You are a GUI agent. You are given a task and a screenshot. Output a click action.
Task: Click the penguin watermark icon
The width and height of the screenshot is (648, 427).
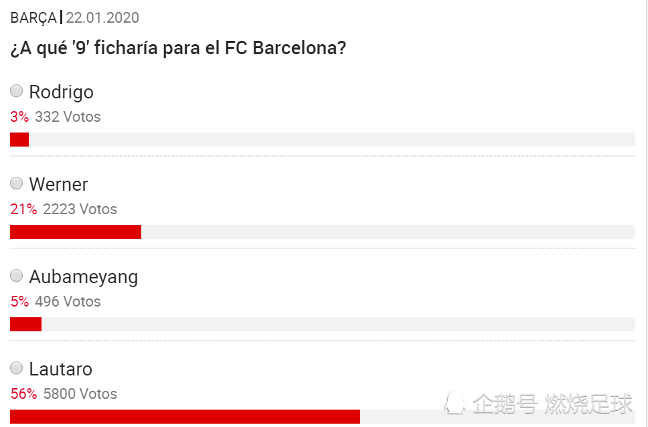click(455, 403)
